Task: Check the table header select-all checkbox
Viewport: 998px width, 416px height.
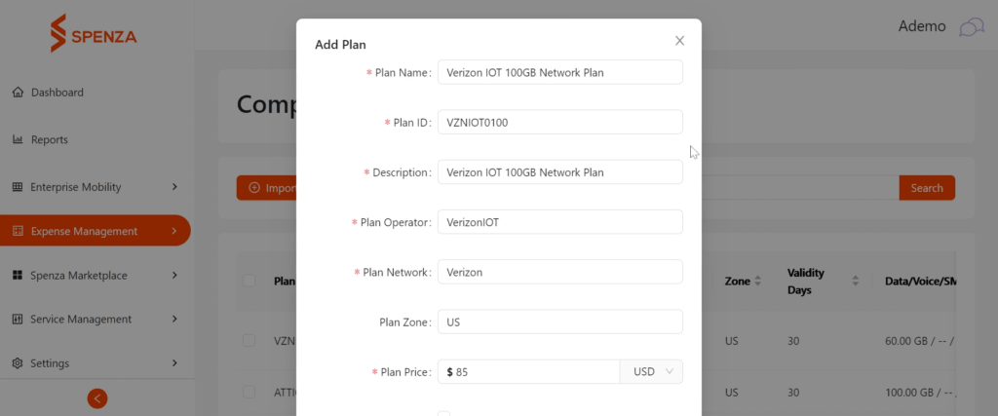Action: (249, 281)
